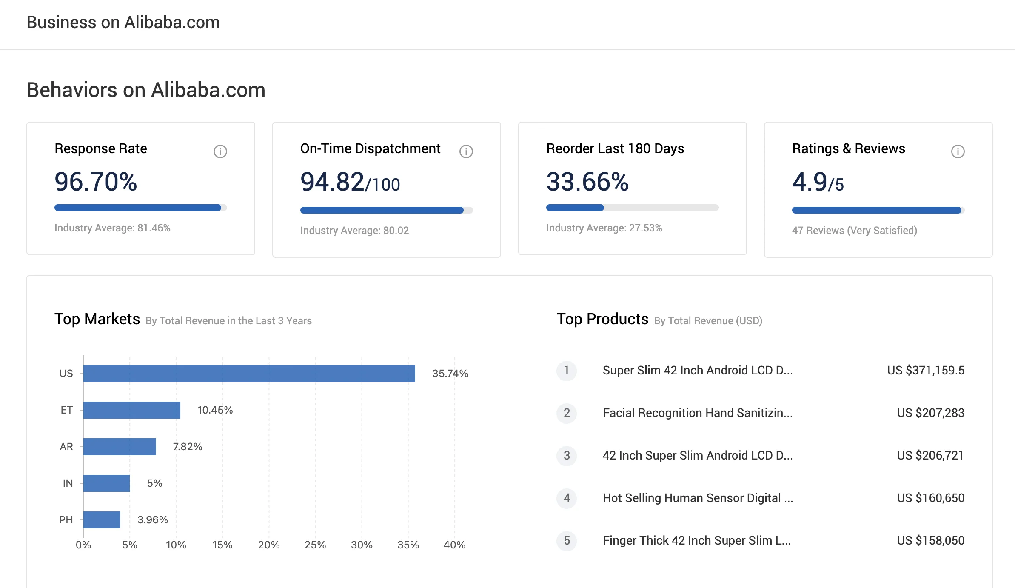Click rank badge number 4 in Top Products
This screenshot has width=1015, height=588.
point(567,498)
